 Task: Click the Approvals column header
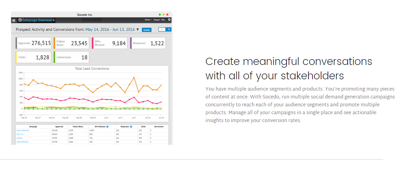[x=59, y=126]
